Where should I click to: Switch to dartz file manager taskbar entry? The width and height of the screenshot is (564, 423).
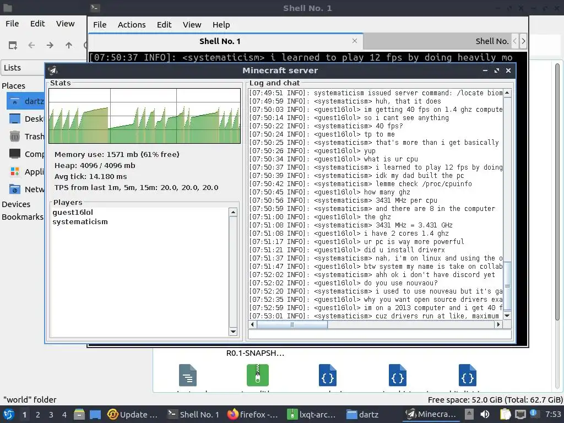[364, 415]
